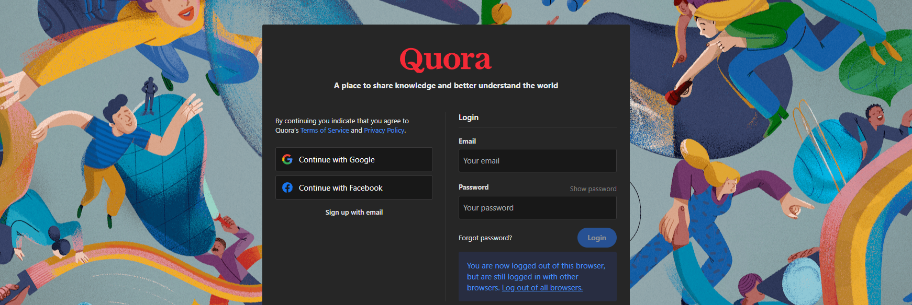Click the tagline about sharing knowledge
Image resolution: width=912 pixels, height=305 pixels.
tap(446, 86)
